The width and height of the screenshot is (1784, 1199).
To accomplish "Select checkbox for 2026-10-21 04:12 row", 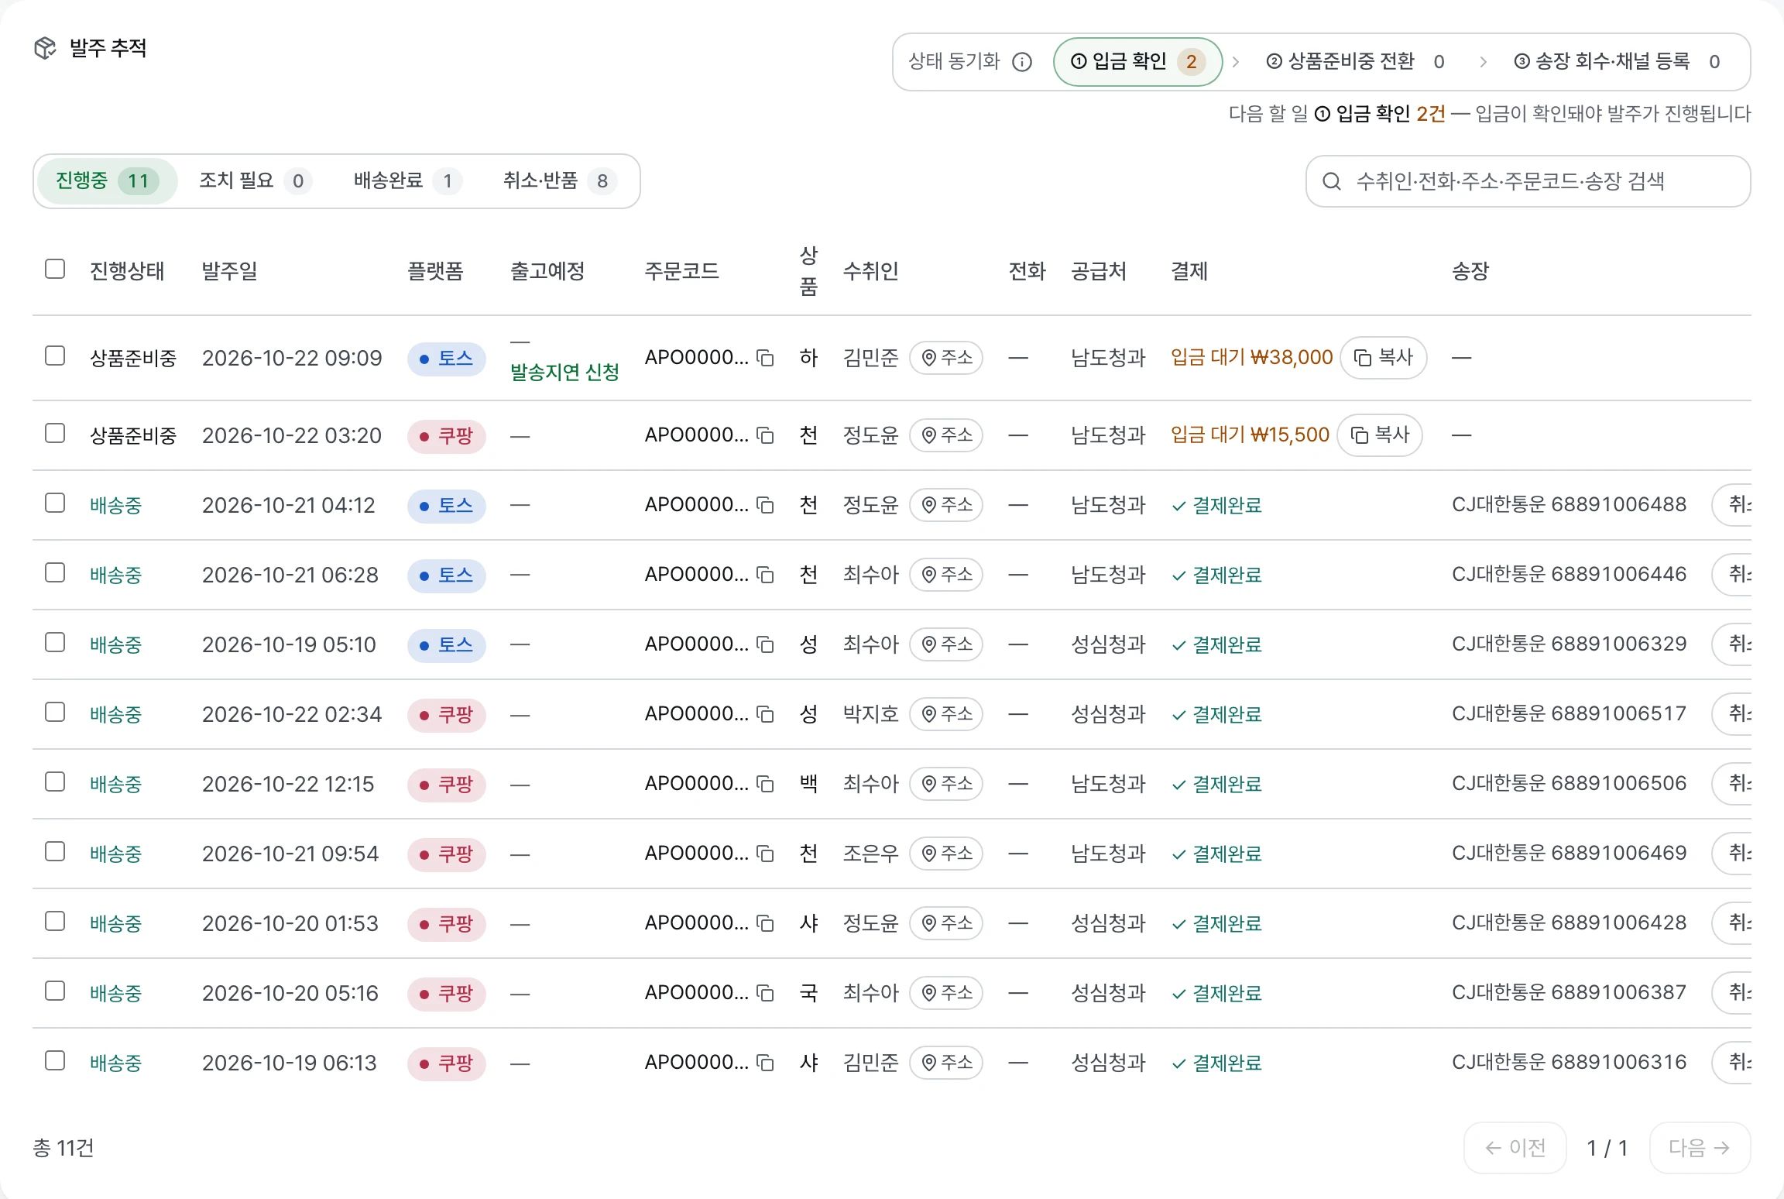I will click(x=55, y=503).
